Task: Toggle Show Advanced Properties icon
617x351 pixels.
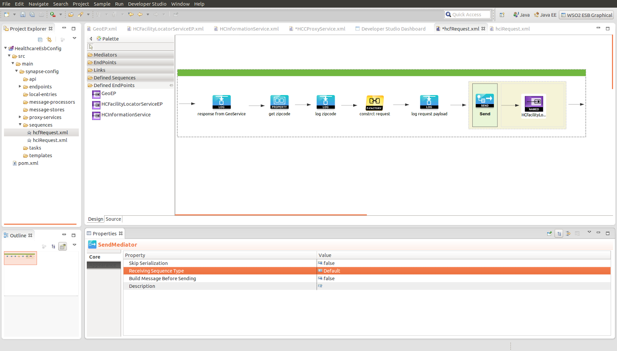Action: [x=568, y=233]
